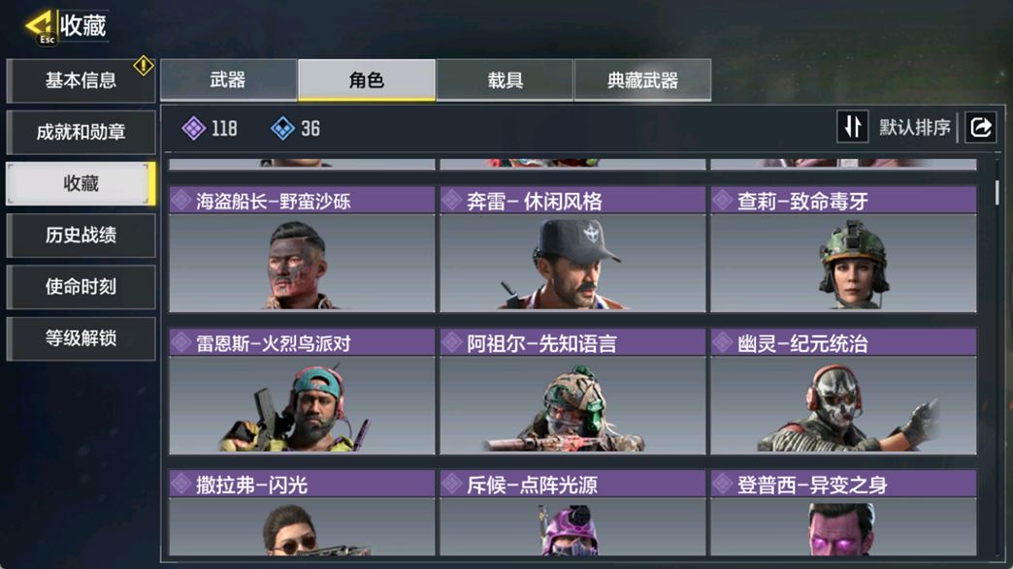Open 成就和勋章 in the sidebar
The width and height of the screenshot is (1013, 569).
(81, 132)
